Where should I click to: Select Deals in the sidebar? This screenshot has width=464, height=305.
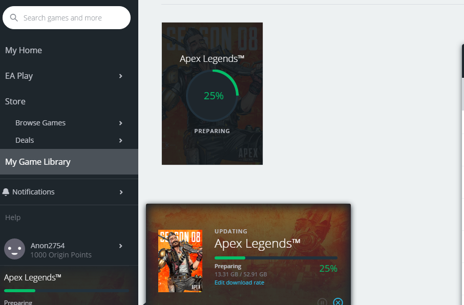25,140
